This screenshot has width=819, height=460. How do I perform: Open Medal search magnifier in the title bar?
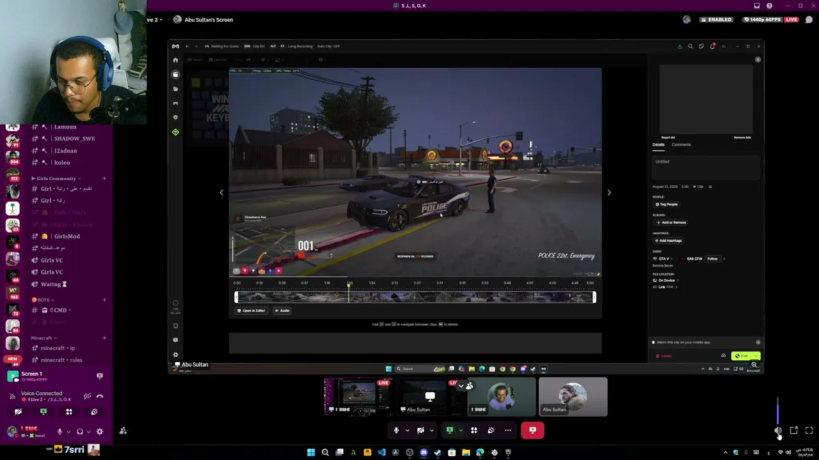coord(690,46)
